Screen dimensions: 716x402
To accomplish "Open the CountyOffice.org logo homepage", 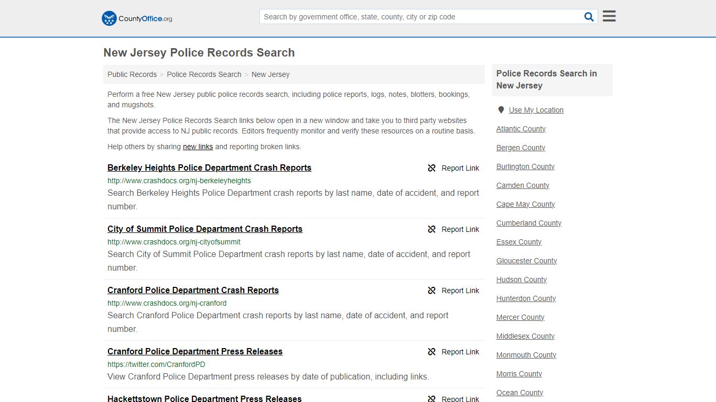I will (137, 18).
